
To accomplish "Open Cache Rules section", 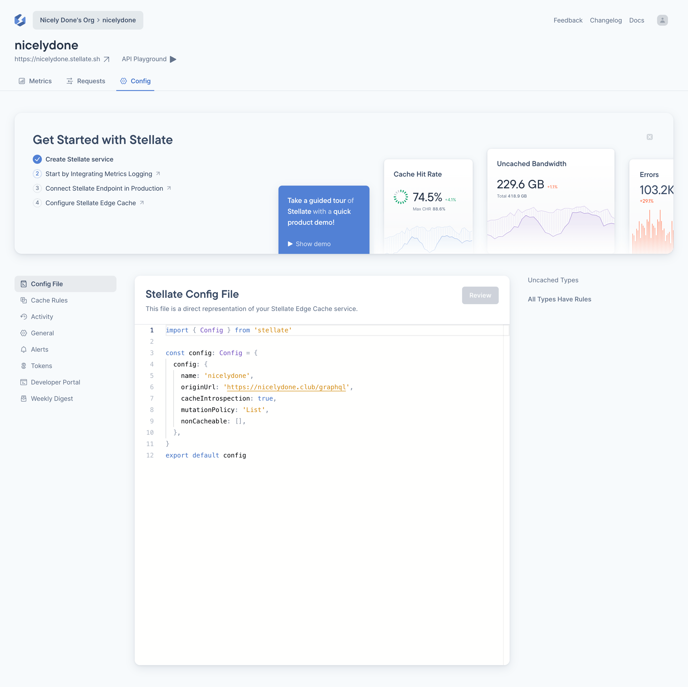I will (x=66, y=300).
